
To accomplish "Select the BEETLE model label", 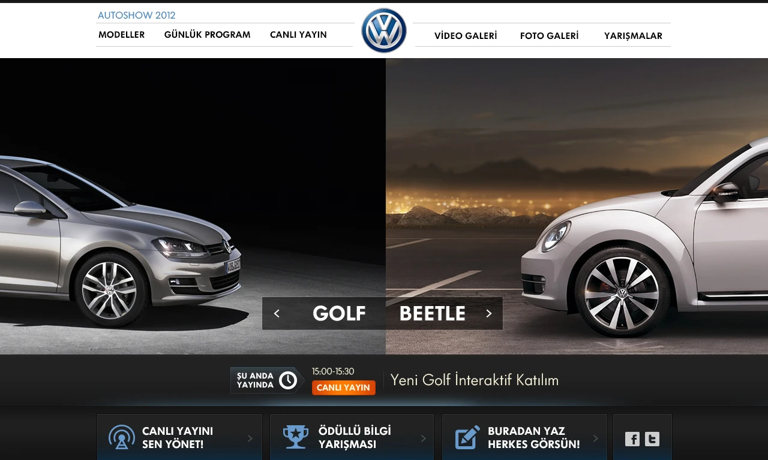I will (x=433, y=313).
